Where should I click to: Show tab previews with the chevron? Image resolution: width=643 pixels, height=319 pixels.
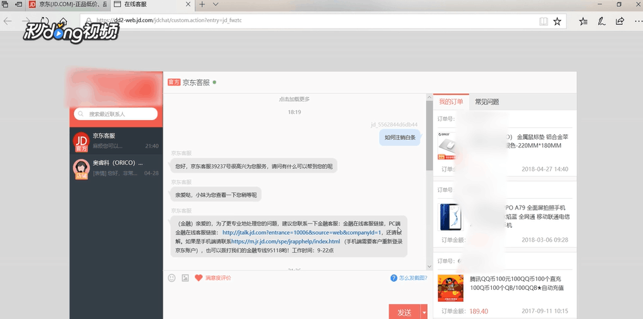216,4
